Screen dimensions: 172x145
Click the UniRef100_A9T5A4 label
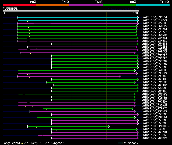pyautogui.click(x=154, y=117)
